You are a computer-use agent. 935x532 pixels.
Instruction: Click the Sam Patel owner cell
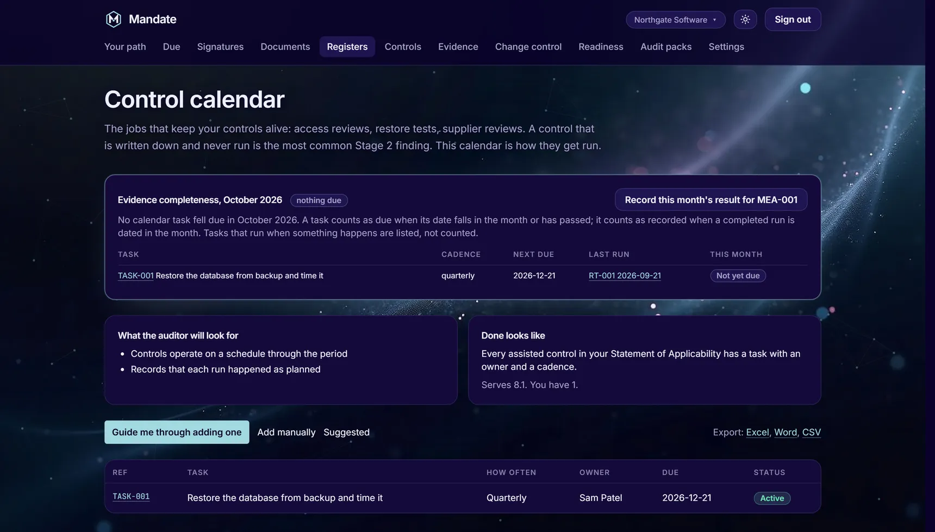tap(601, 498)
